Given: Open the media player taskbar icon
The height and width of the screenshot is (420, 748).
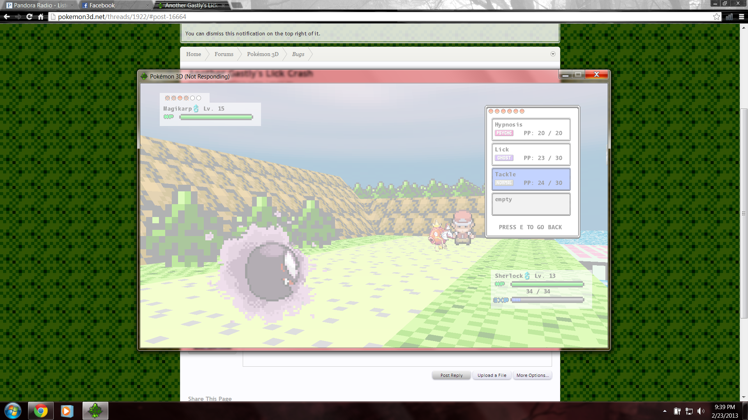Looking at the screenshot, I should pyautogui.click(x=67, y=411).
